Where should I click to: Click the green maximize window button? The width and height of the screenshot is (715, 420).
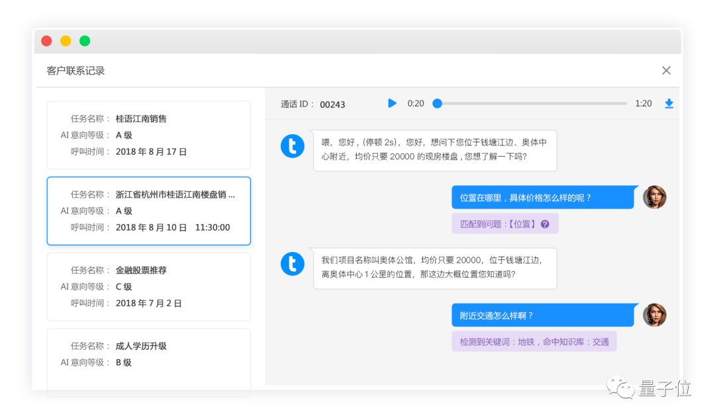click(85, 41)
